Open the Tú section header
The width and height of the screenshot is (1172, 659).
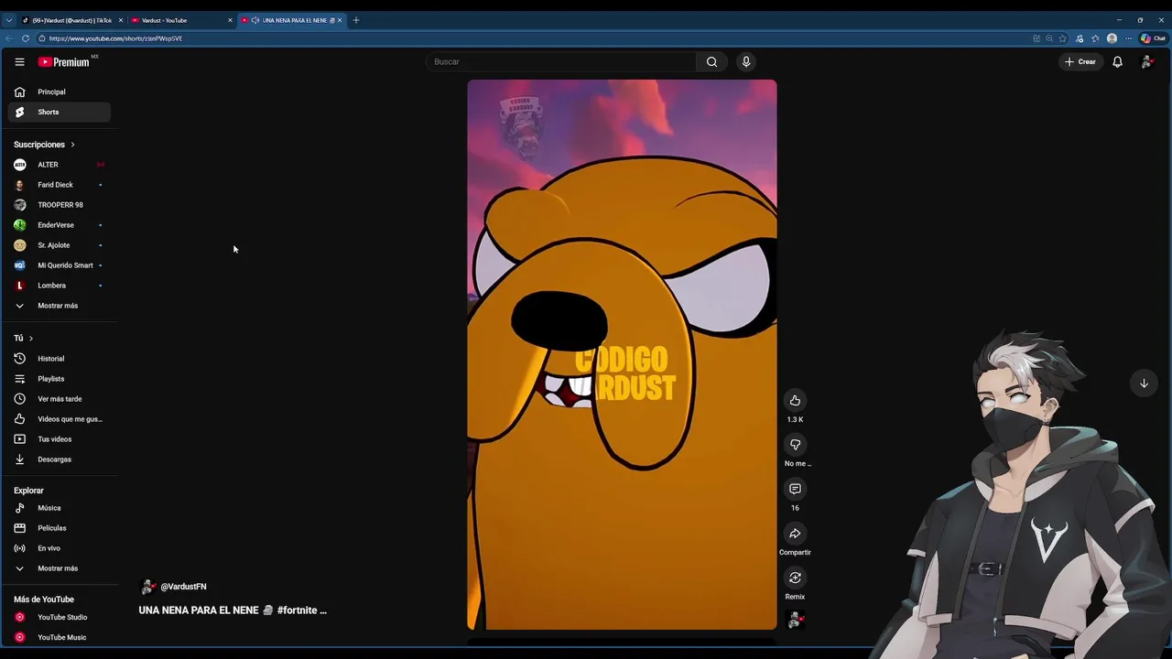(23, 339)
